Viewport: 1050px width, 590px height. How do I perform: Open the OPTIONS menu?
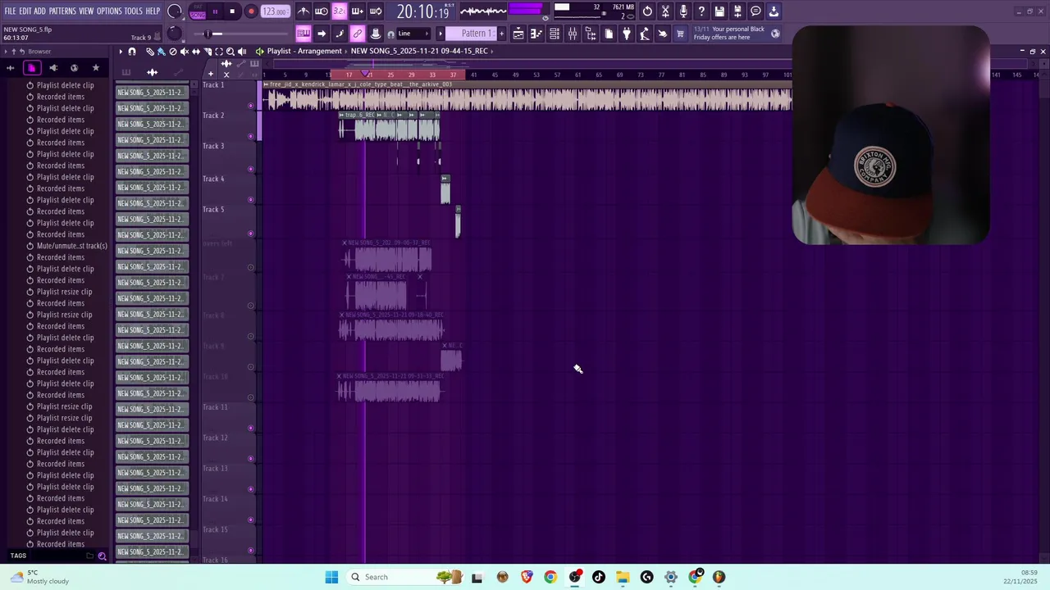(x=109, y=11)
